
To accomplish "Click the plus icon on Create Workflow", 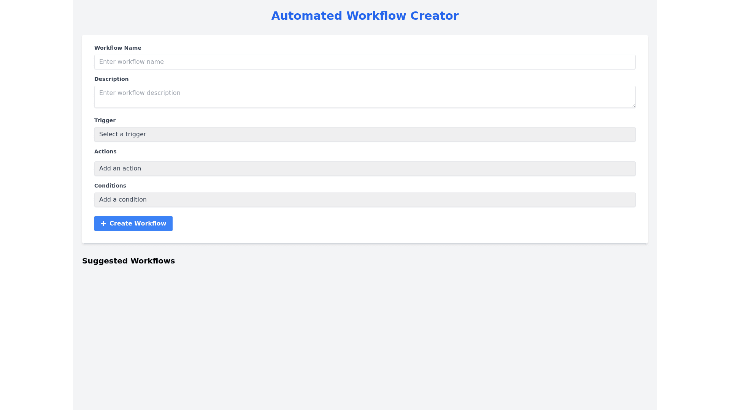I will click(x=103, y=224).
